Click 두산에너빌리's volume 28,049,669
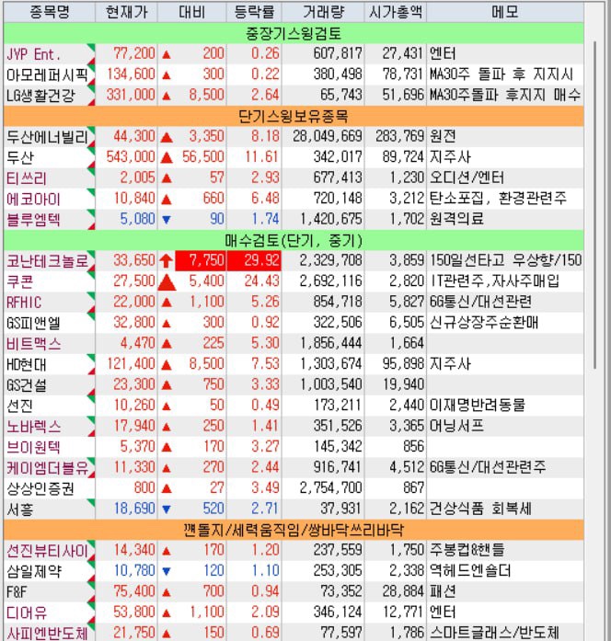Image resolution: width=611 pixels, height=641 pixels. (328, 136)
